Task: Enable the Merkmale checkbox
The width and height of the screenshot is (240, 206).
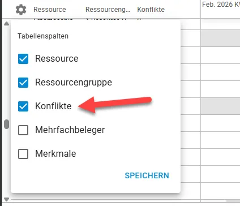Action: click(x=23, y=154)
